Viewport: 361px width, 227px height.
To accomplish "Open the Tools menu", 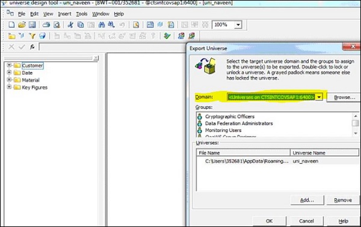I will [x=81, y=14].
